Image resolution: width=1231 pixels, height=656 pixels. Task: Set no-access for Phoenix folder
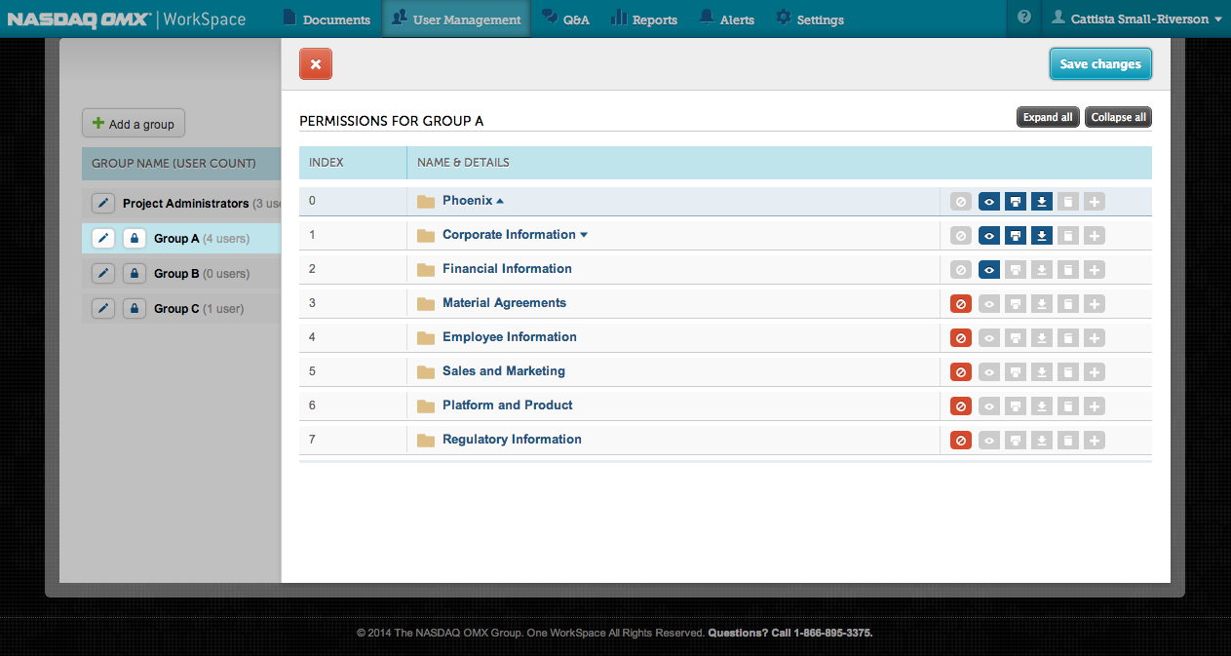[961, 202]
